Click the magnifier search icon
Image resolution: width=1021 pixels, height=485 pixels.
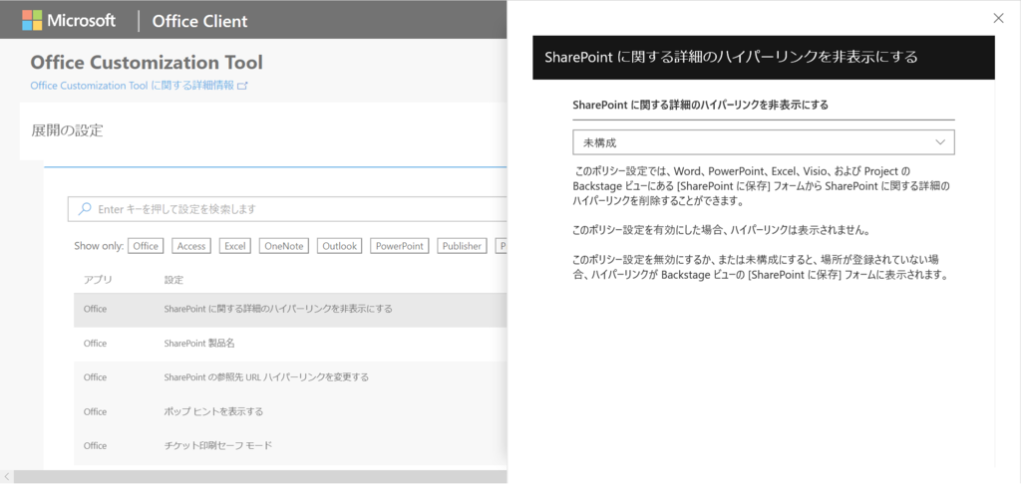[x=84, y=209]
